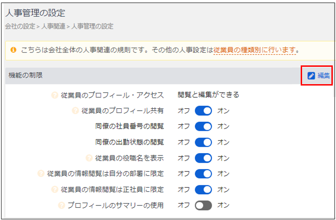336x220 pixels.
Task: Click help icon beside 従業員のプロフィール・アクセス
Action: [x=55, y=95]
